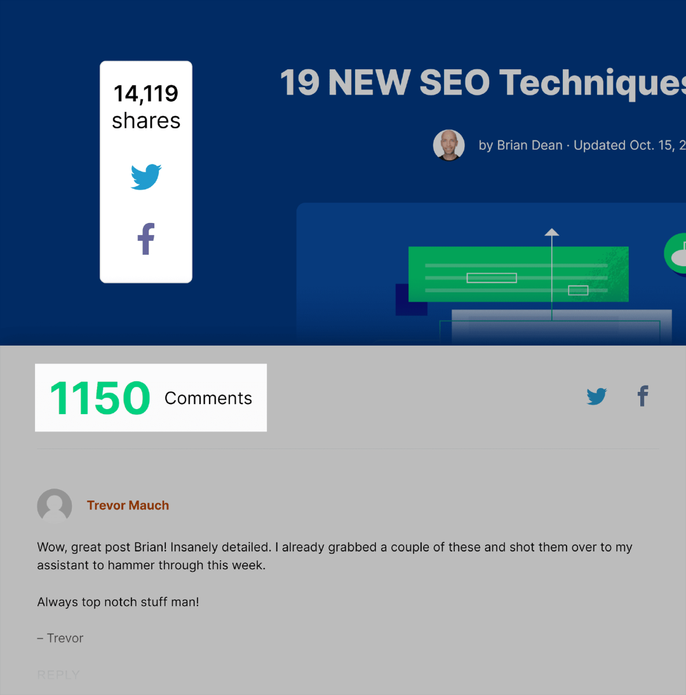This screenshot has width=686, height=695.
Task: Click the green 1150 comments number
Action: coord(100,398)
